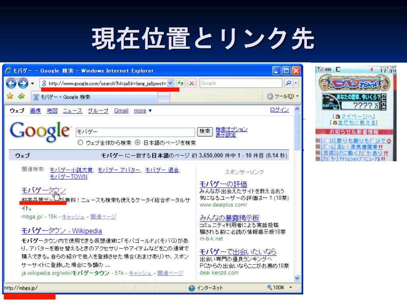Click the モバゲーTOWN banner on phone
The image size is (407, 305).
354,83
